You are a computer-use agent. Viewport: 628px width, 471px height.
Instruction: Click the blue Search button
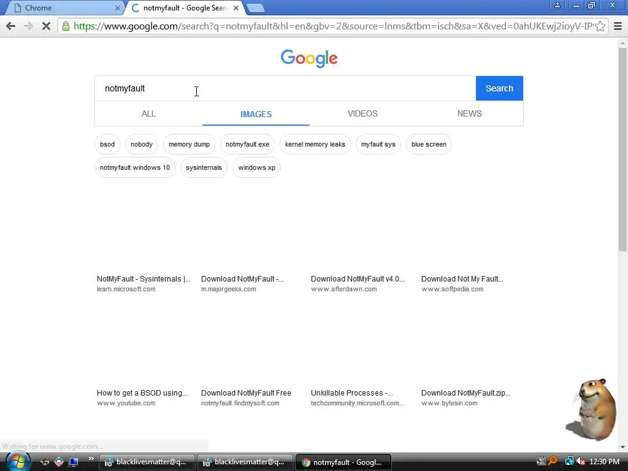tap(499, 88)
